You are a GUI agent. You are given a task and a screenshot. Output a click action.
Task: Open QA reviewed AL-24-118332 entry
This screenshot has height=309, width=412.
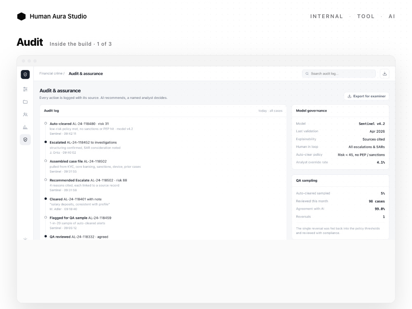click(x=79, y=237)
